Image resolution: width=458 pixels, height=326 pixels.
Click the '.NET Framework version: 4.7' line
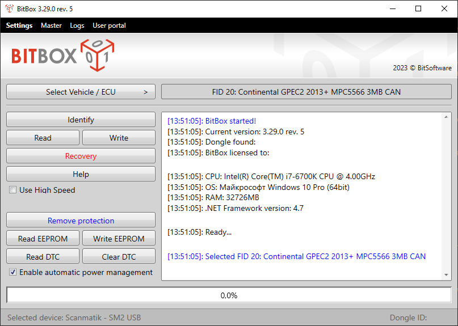point(236,209)
